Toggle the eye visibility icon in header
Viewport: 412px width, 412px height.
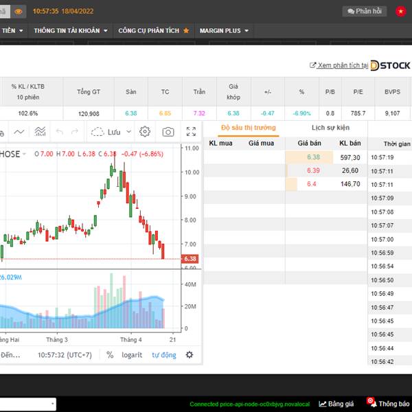18,11
